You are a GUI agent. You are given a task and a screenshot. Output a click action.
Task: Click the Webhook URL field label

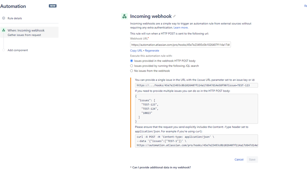tap(139, 39)
